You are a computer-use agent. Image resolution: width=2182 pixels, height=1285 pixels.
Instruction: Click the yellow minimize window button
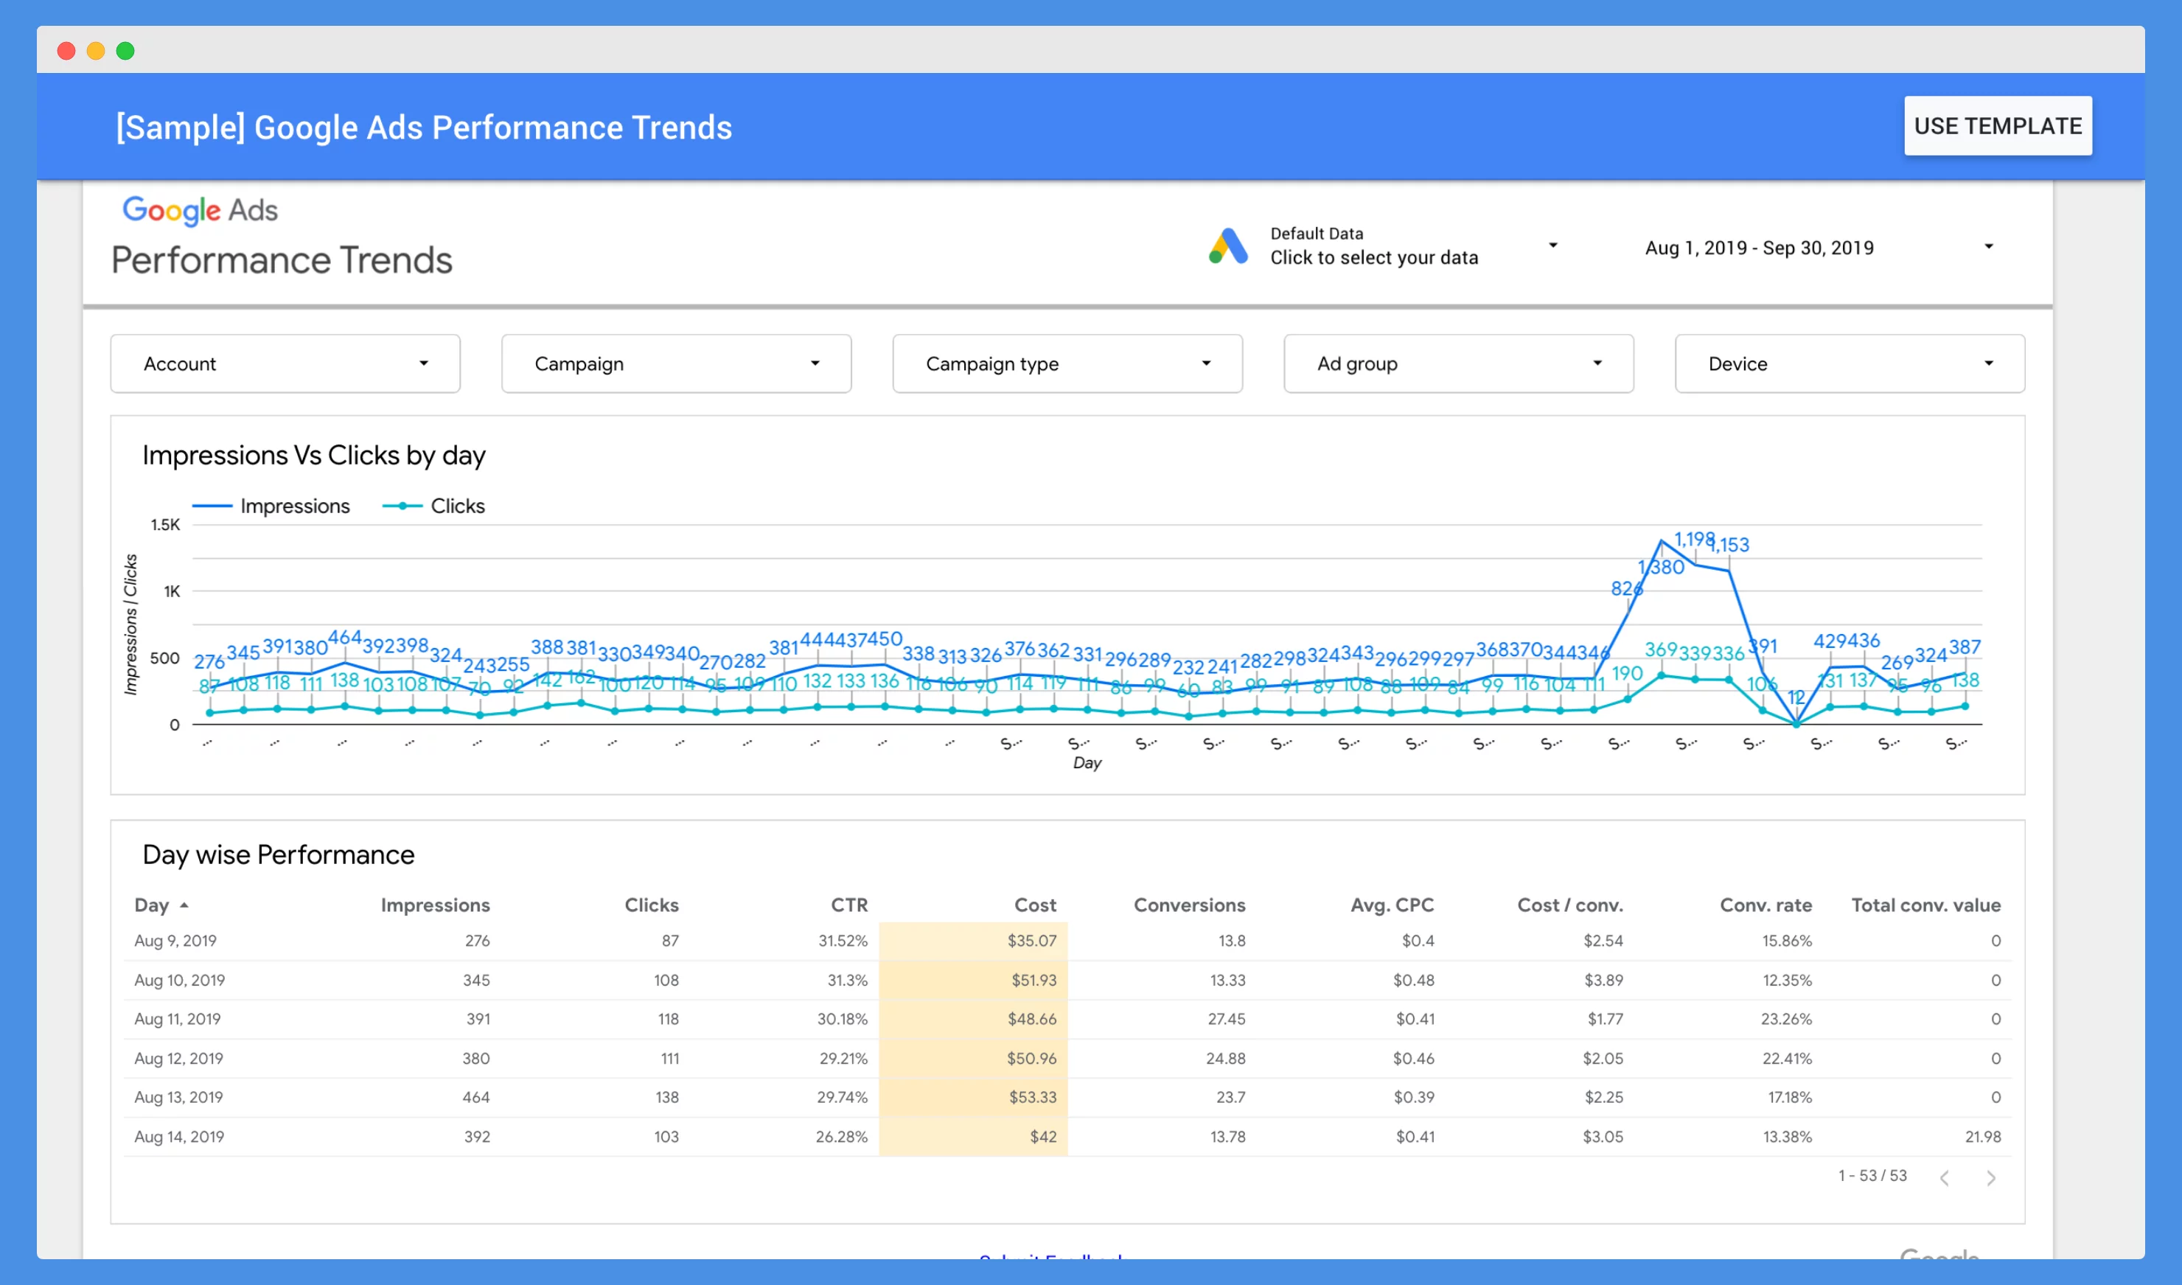tap(96, 51)
